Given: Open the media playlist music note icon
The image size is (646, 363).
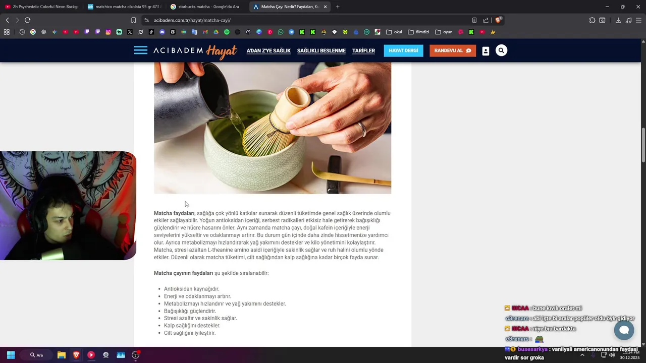Looking at the screenshot, I should tap(628, 20).
